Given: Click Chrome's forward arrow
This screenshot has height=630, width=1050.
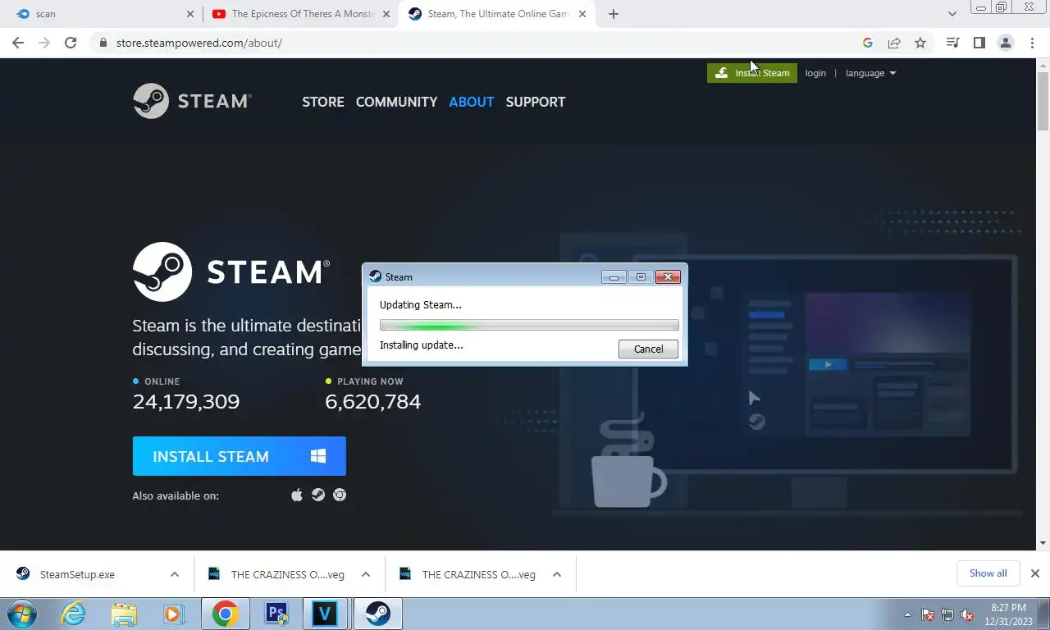Looking at the screenshot, I should (x=44, y=43).
